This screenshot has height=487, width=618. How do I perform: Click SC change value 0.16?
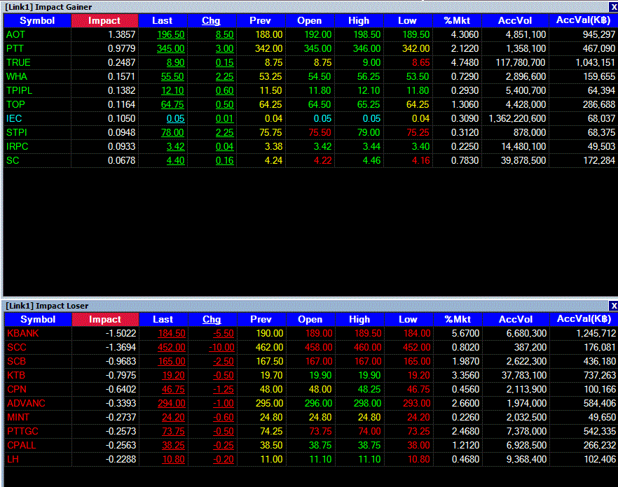tap(225, 160)
